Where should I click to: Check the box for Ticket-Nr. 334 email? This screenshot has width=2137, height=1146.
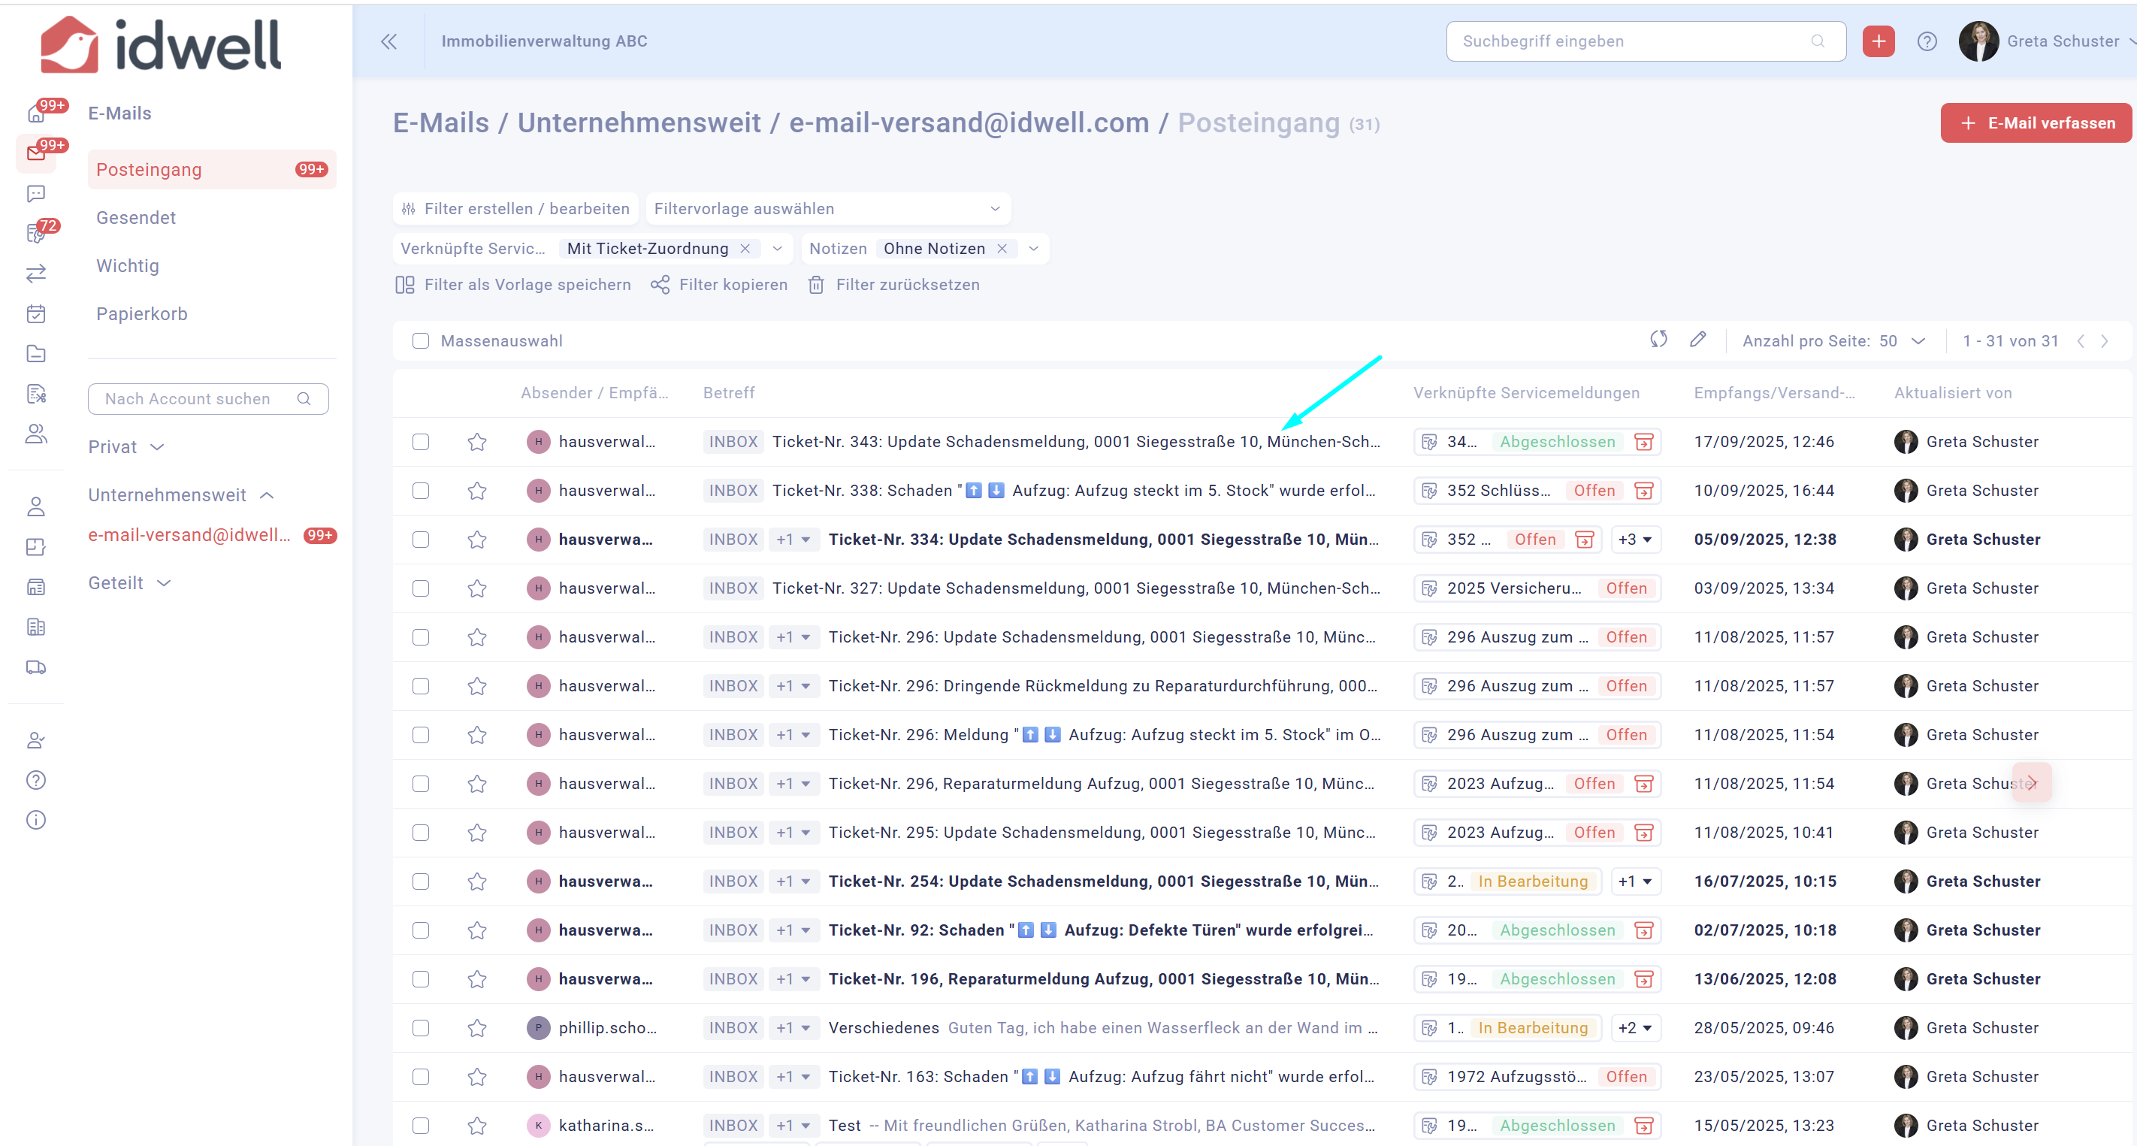[421, 540]
